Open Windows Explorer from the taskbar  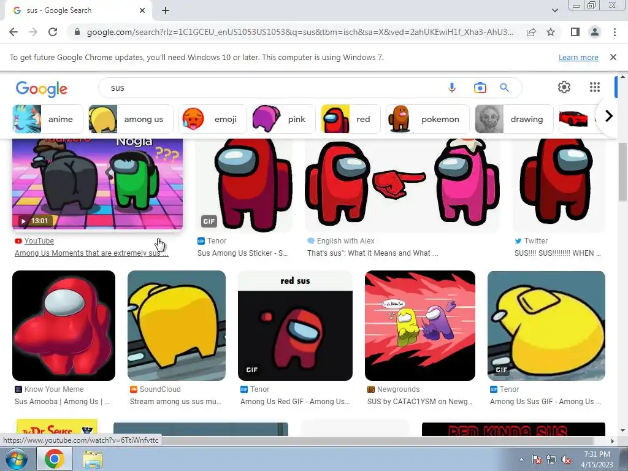click(x=93, y=459)
